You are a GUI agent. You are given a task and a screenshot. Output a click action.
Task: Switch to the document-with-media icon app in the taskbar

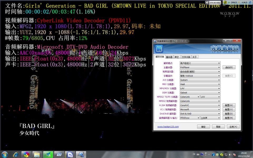pos(70,155)
